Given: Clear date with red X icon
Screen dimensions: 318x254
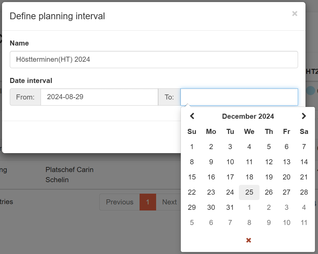Looking at the screenshot, I should (x=249, y=240).
